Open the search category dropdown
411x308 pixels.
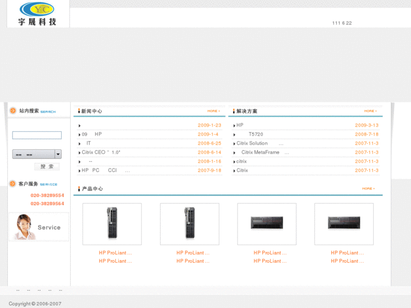[x=37, y=154]
